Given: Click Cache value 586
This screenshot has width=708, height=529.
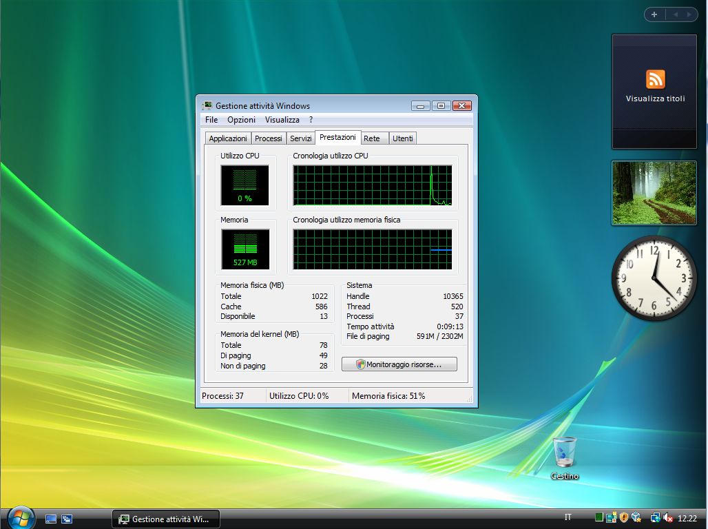Looking at the screenshot, I should [x=322, y=307].
